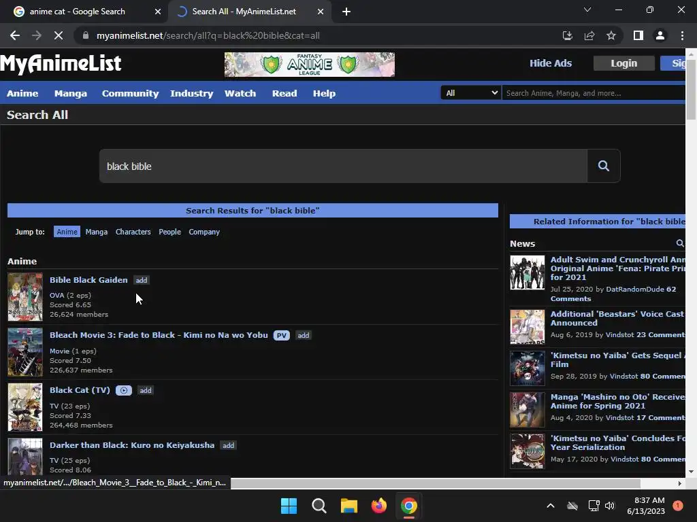Open File Explorer from the taskbar

coord(349,506)
